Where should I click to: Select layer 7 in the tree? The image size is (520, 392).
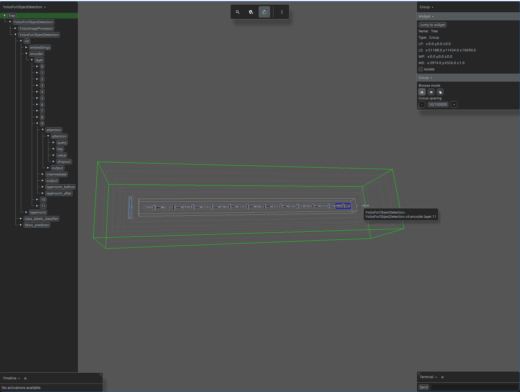(x=42, y=111)
